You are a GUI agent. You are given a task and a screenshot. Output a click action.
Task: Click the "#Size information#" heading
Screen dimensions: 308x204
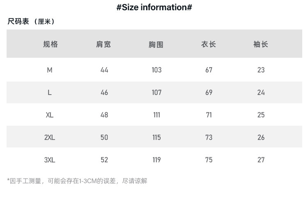coord(154,7)
